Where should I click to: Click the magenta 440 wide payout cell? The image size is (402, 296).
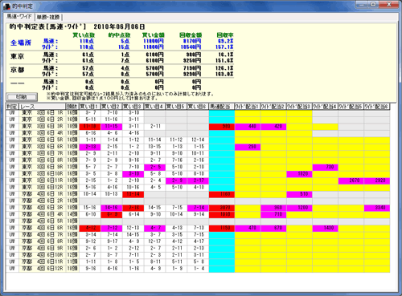coord(248,126)
